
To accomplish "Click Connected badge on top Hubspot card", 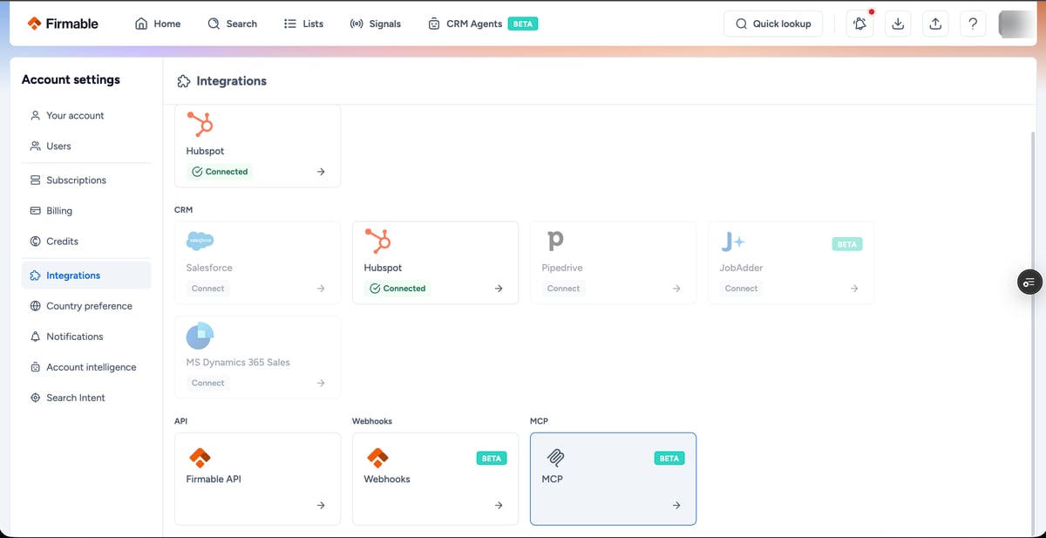I will point(221,172).
